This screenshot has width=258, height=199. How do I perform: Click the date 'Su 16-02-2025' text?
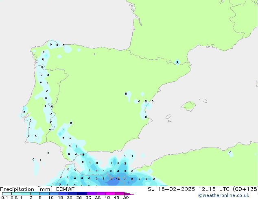(171, 189)
